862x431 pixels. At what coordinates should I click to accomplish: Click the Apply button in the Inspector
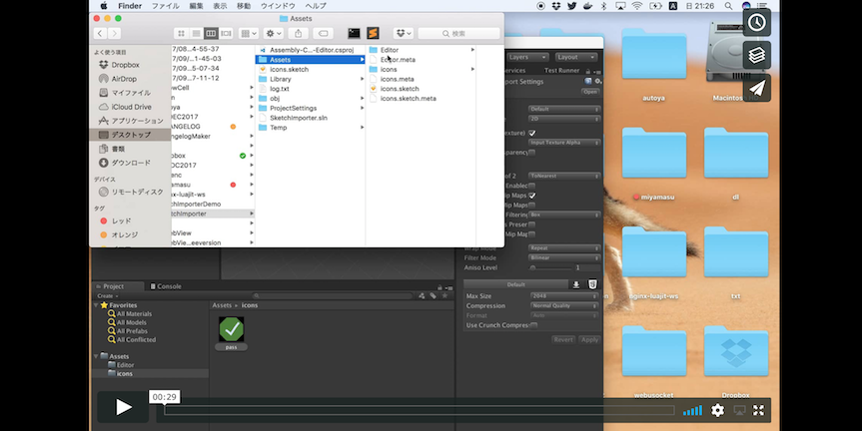tap(589, 339)
